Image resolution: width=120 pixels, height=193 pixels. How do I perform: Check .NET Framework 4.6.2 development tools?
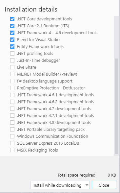coord(12,102)
